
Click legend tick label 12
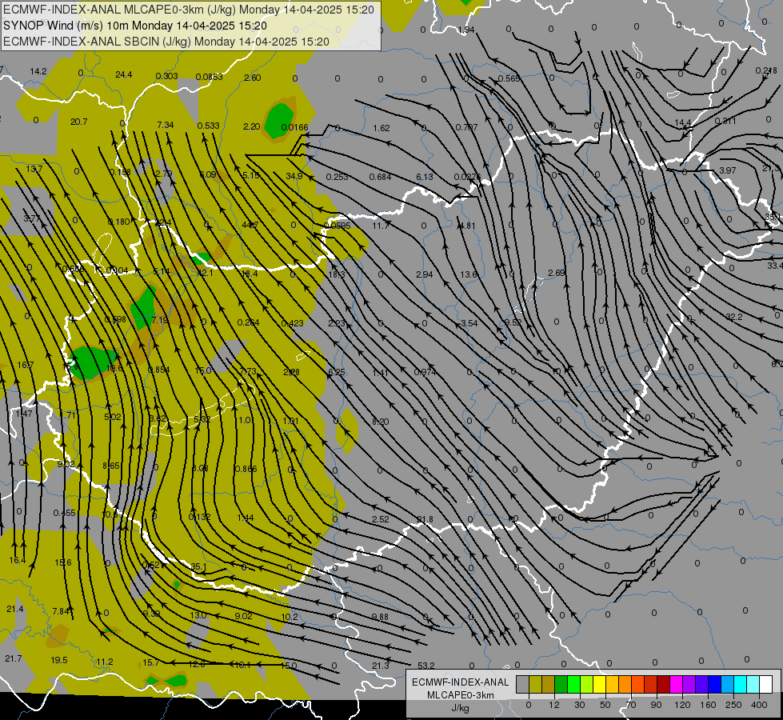pyautogui.click(x=554, y=705)
